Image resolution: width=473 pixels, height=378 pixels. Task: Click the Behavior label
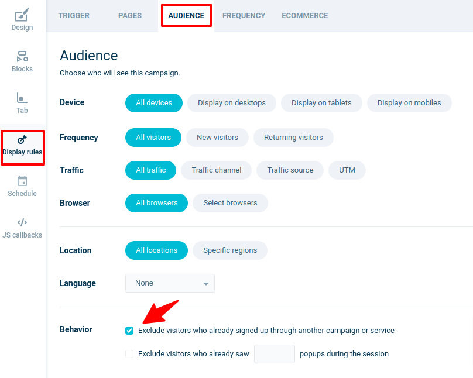click(76, 329)
